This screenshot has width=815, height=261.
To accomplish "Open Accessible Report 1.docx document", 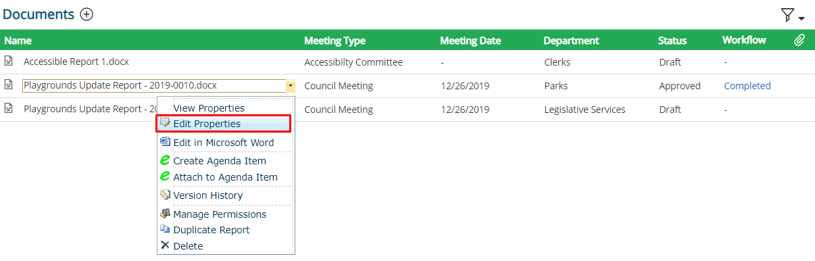I will 76,62.
